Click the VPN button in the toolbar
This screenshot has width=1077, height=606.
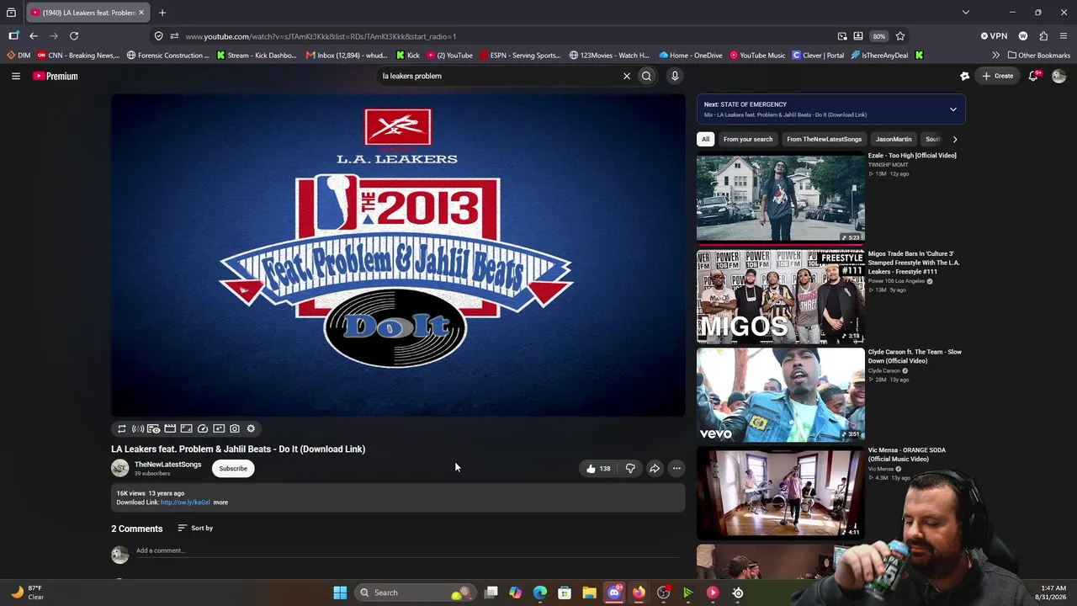994,36
